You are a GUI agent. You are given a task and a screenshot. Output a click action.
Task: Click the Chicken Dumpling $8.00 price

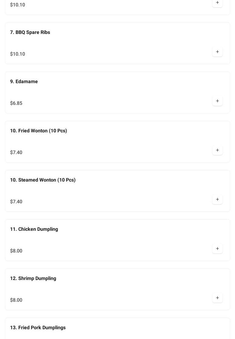tap(16, 251)
